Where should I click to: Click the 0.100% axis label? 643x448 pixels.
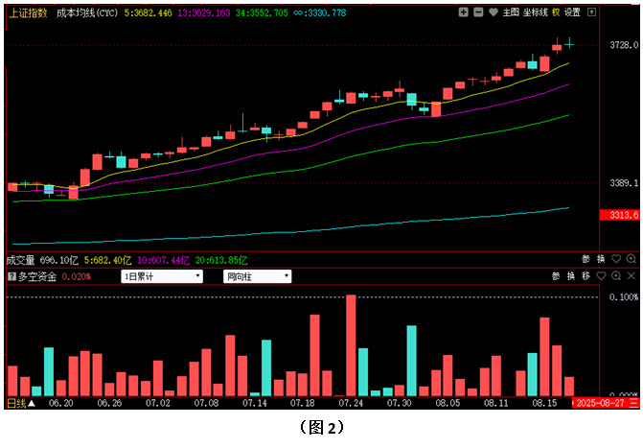tap(624, 296)
